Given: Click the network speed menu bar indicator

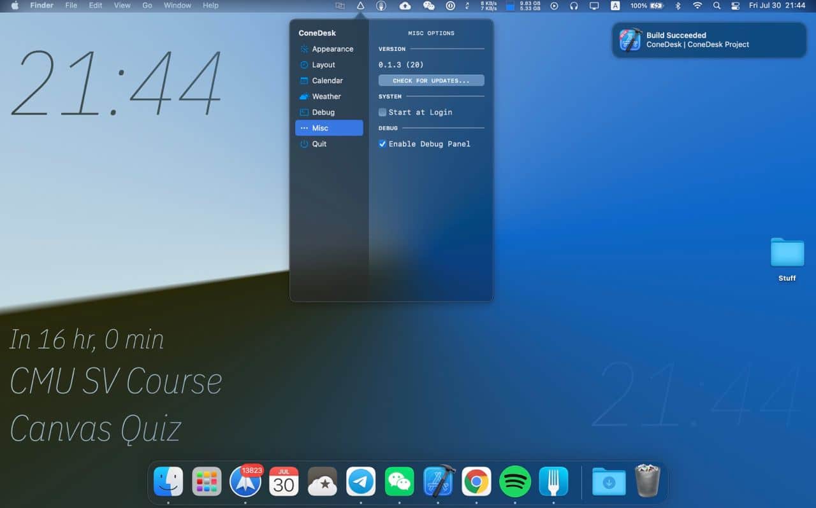Looking at the screenshot, I should coord(488,6).
